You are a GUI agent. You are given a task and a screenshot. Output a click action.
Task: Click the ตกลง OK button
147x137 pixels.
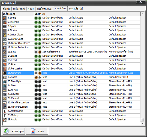click(37, 131)
